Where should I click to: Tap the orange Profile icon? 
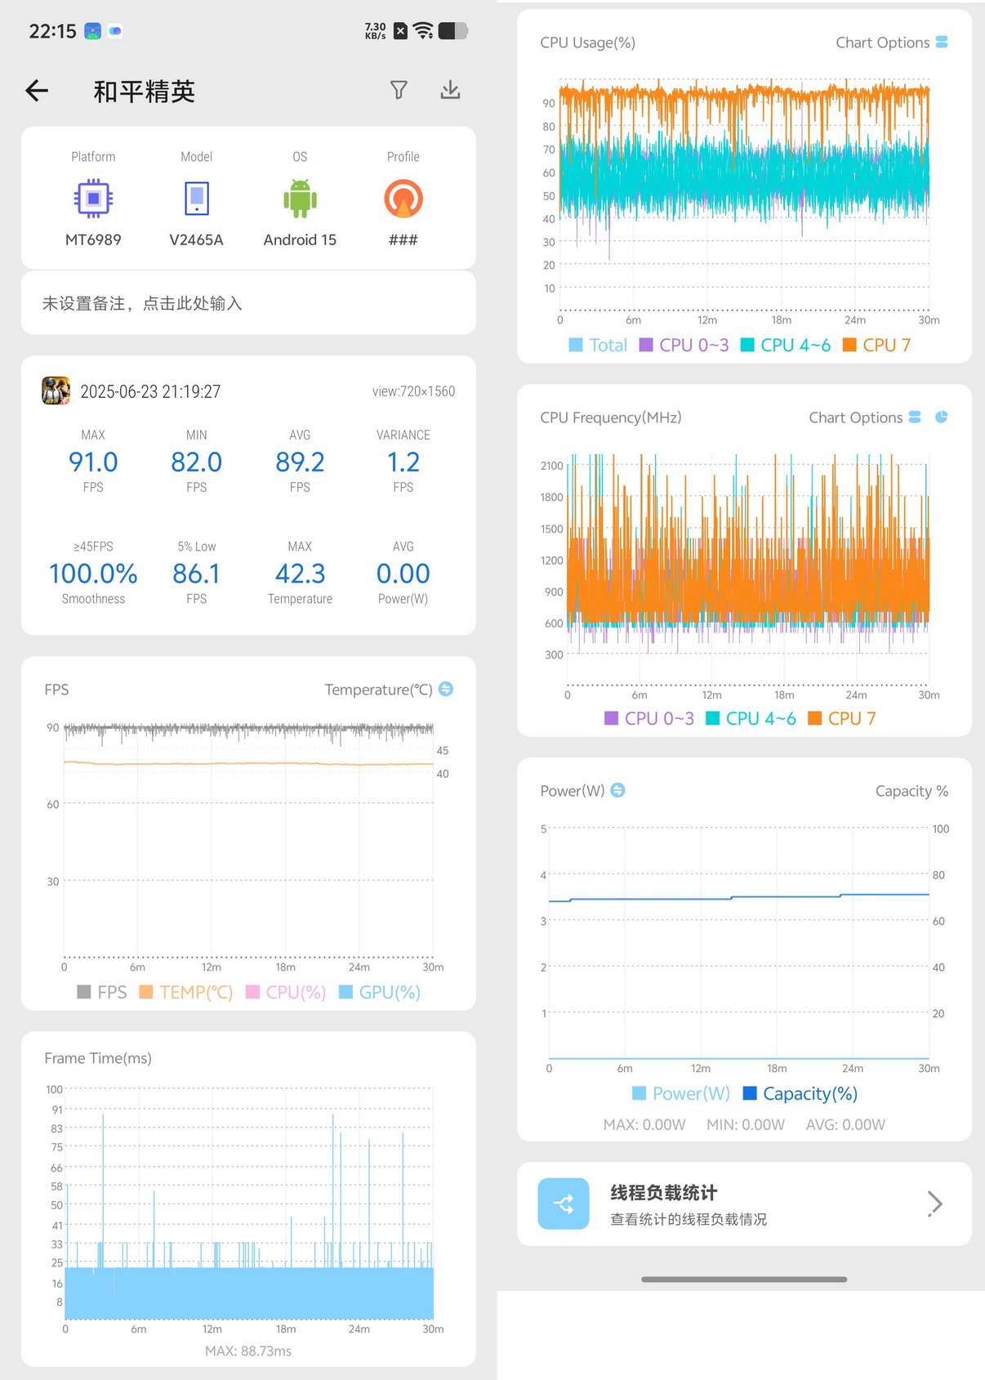tap(403, 199)
